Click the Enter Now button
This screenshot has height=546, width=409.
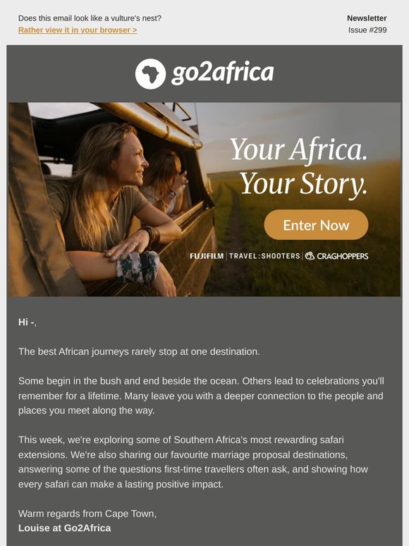point(316,225)
